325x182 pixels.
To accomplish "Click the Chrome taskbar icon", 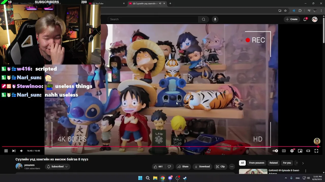I will [x=162, y=178].
